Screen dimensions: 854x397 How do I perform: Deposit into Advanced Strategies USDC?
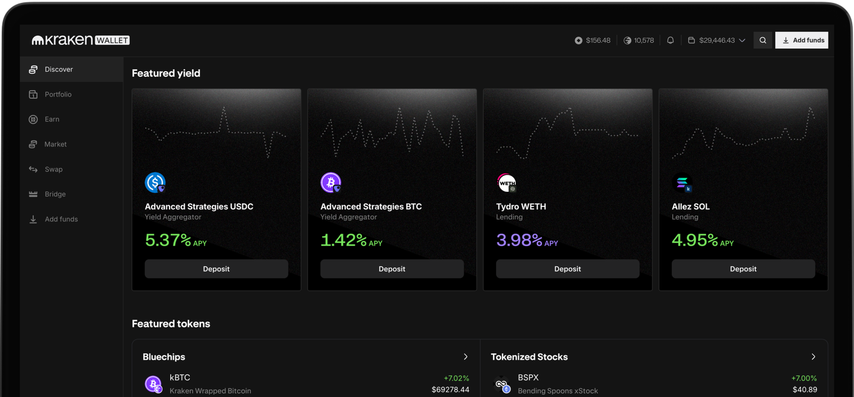click(216, 269)
